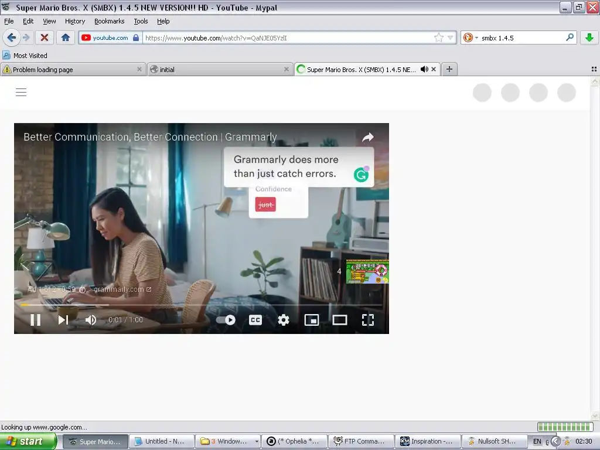Screen dimensions: 600x450
Task: Click the address bar URL field
Action: tap(289, 38)
